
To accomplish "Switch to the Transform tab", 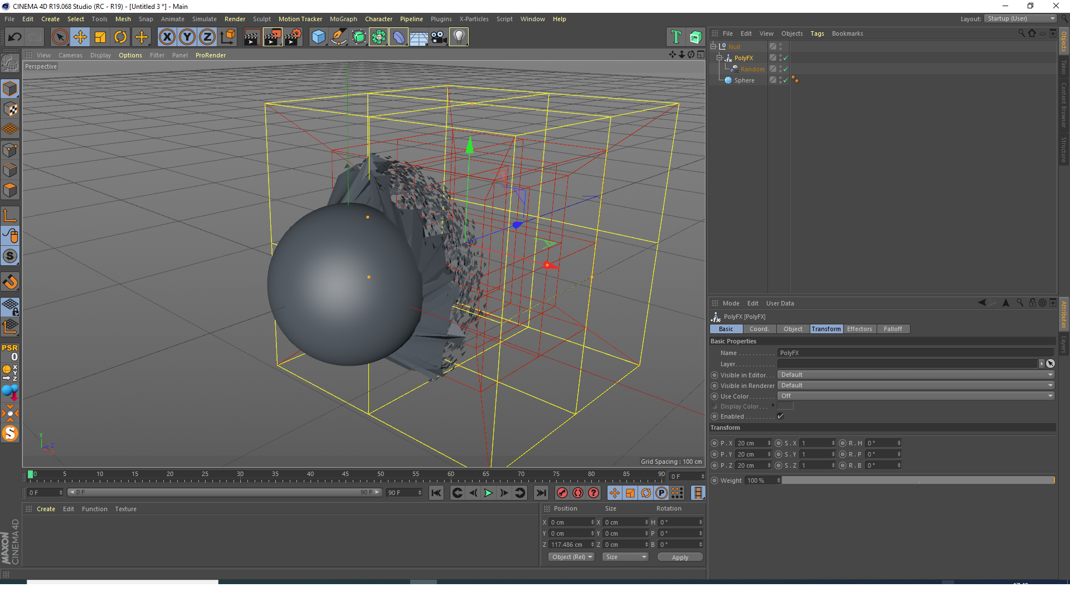I will (x=826, y=329).
